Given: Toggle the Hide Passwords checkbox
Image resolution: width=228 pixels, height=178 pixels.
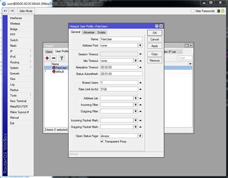Looking at the screenshot, I should tap(192, 11).
